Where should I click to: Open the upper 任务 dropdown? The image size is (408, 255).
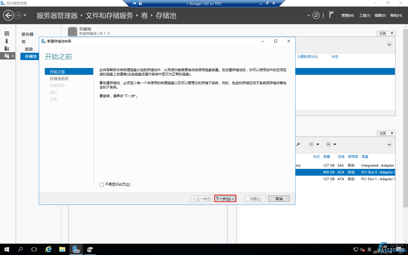(386, 33)
